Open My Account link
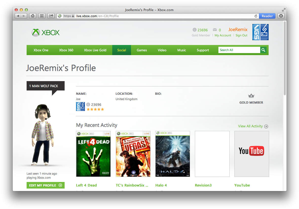The height and width of the screenshot is (209, 299). click(223, 35)
